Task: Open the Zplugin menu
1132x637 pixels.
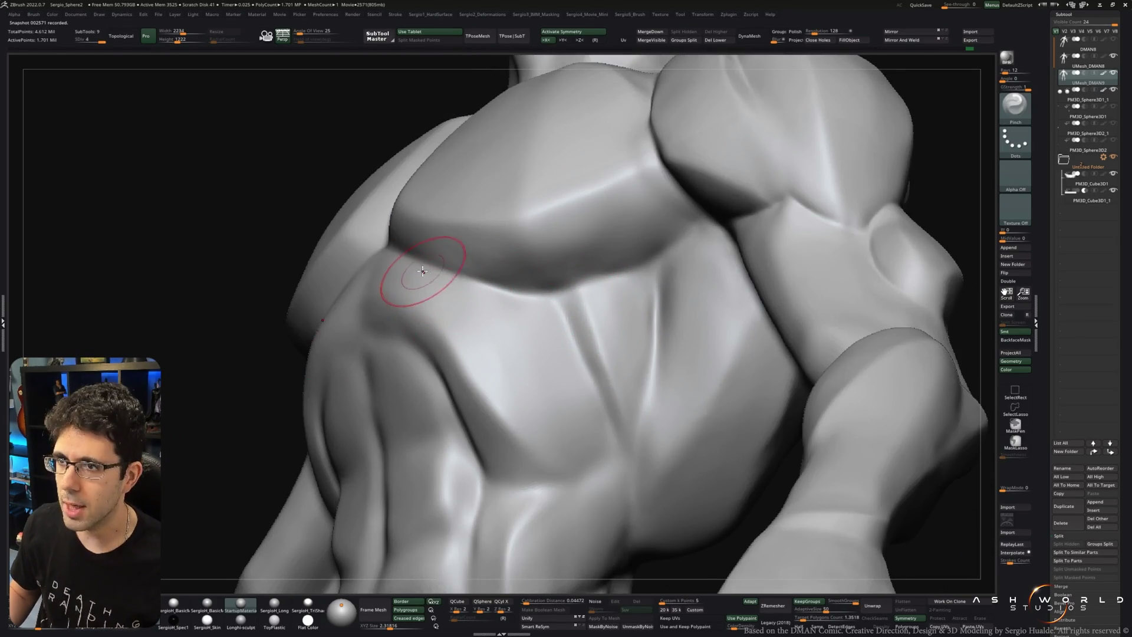Action: (x=728, y=14)
